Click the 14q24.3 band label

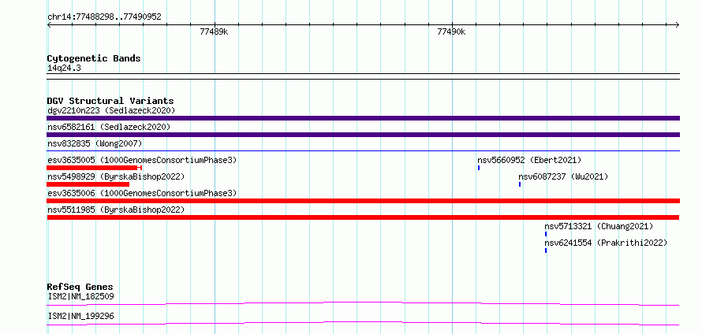64,69
